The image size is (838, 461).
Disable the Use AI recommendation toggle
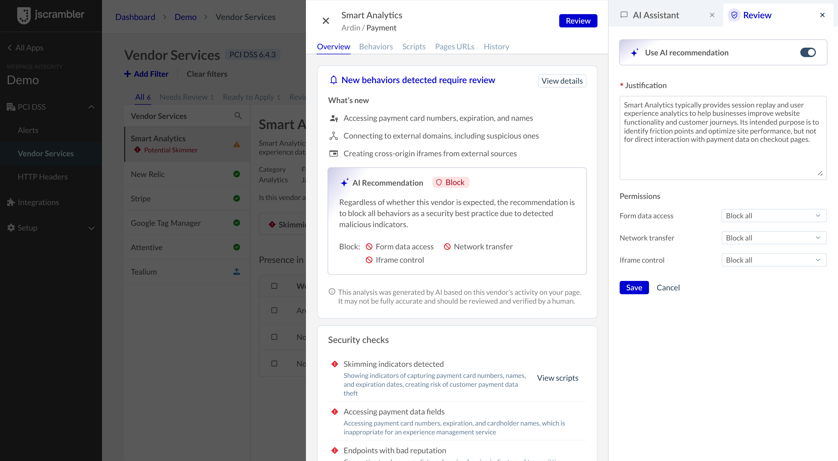tap(809, 52)
